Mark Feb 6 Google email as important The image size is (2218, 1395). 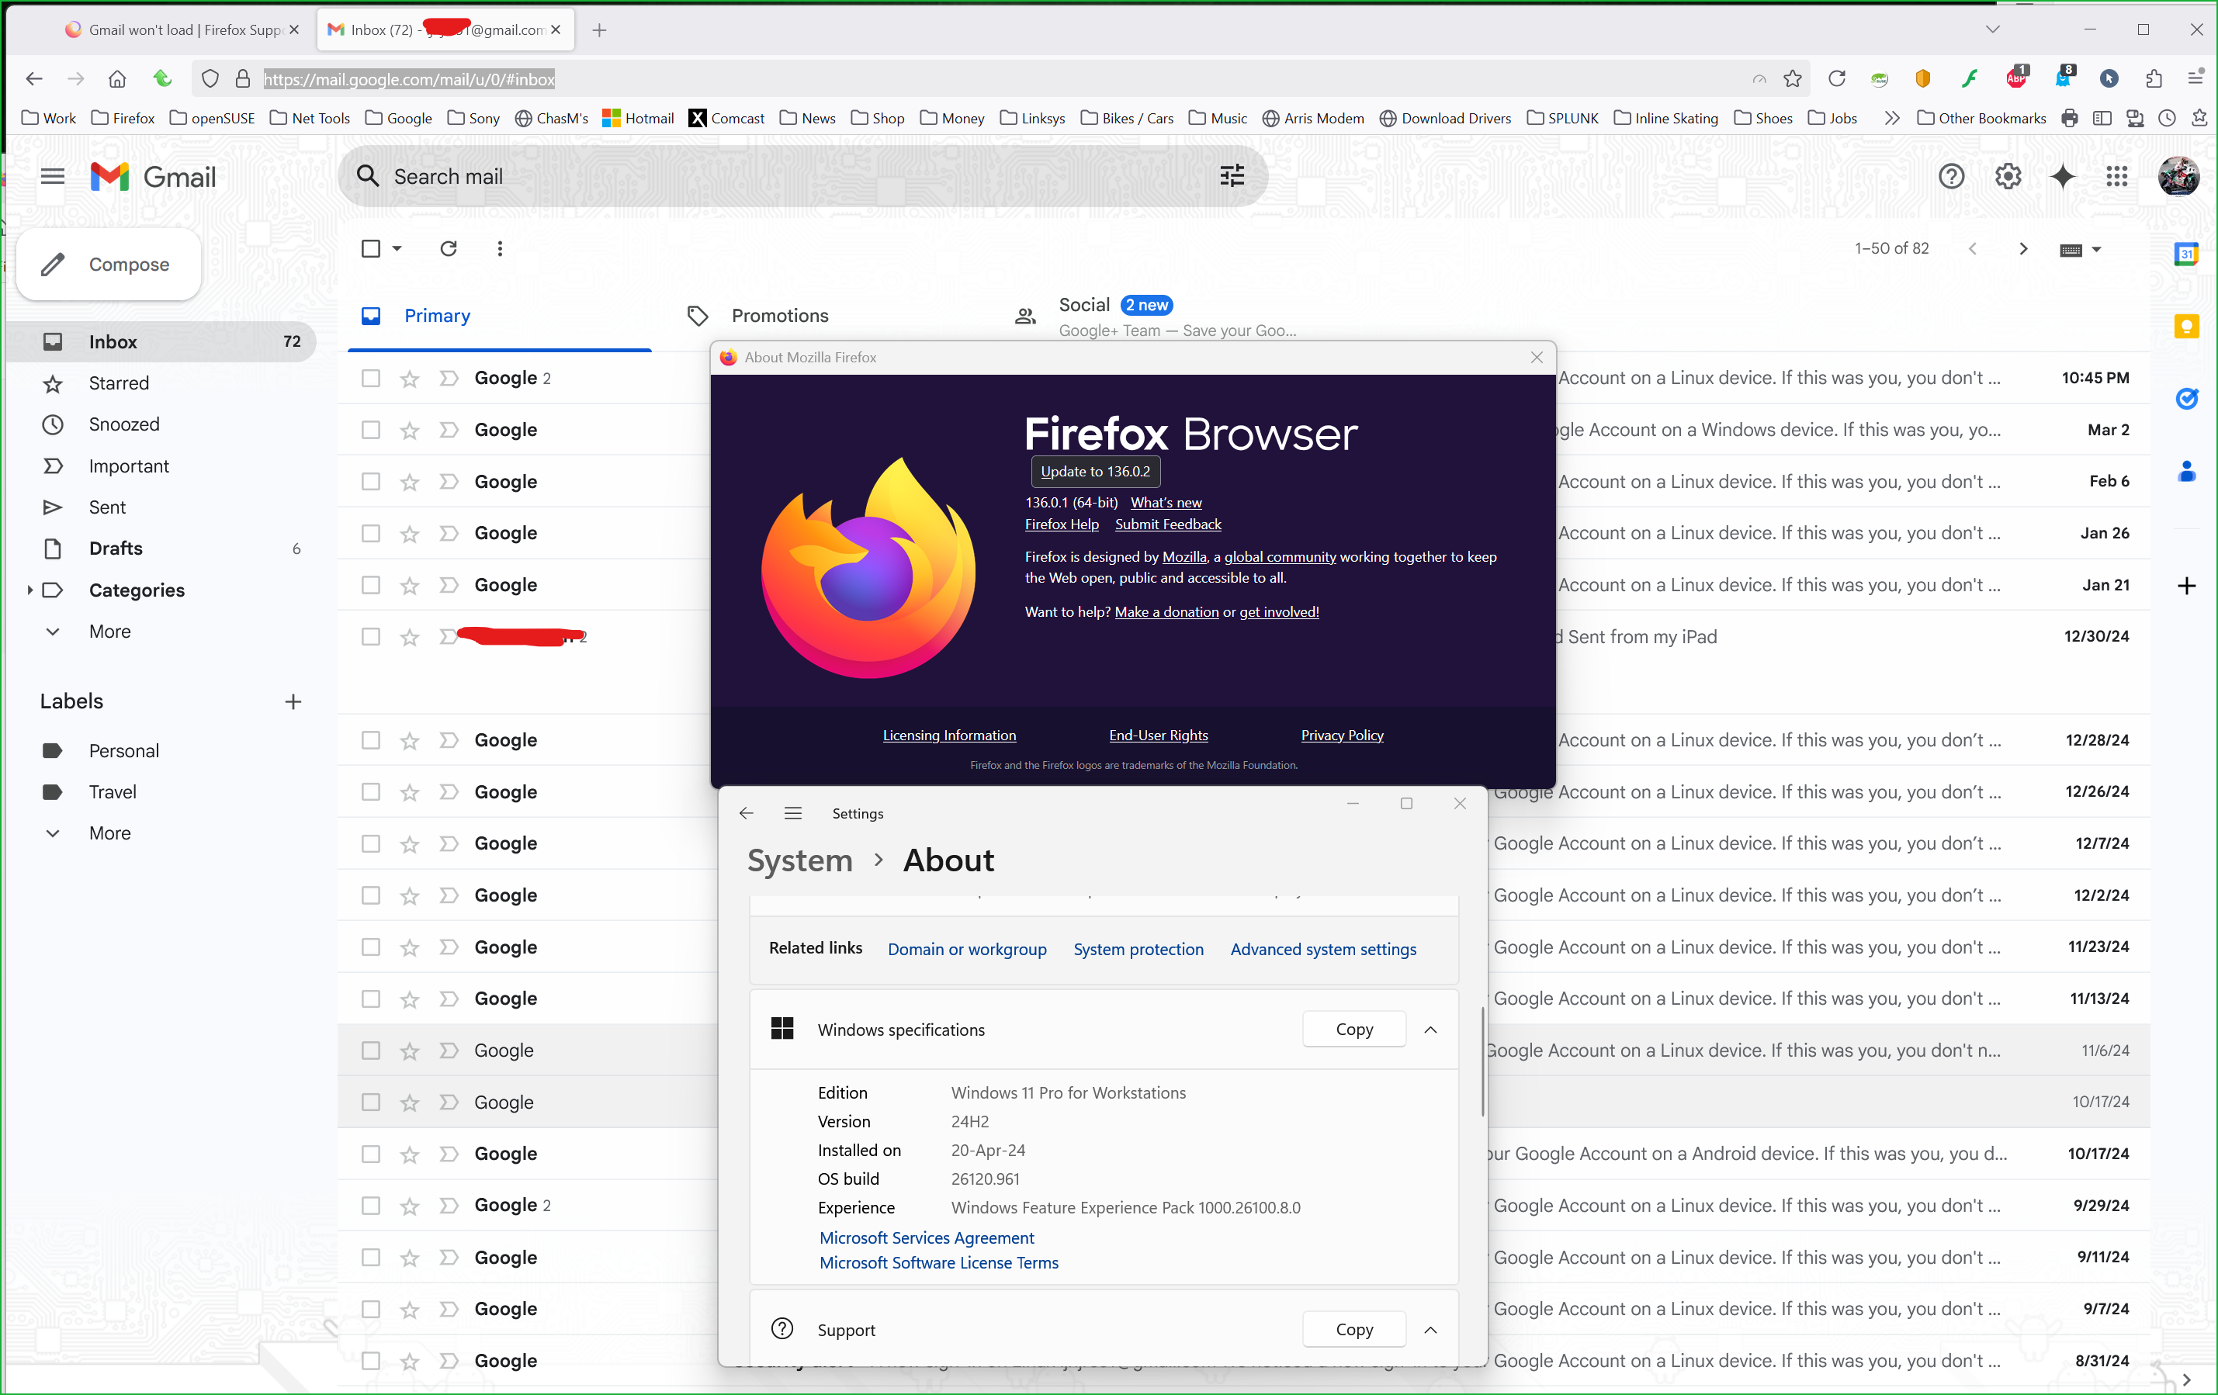click(449, 482)
